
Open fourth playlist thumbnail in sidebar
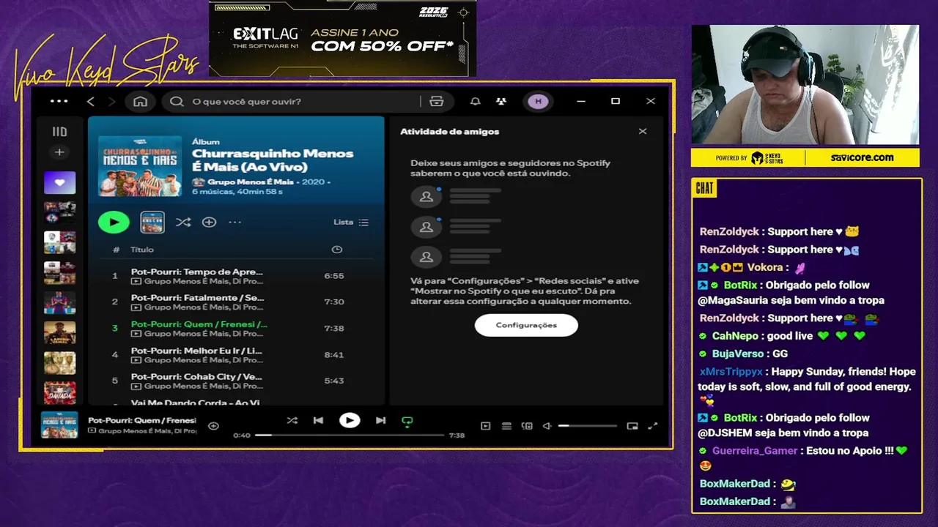pyautogui.click(x=59, y=273)
